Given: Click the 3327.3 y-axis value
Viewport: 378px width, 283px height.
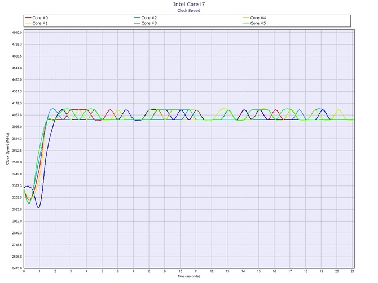Looking at the screenshot, I should [x=17, y=185].
